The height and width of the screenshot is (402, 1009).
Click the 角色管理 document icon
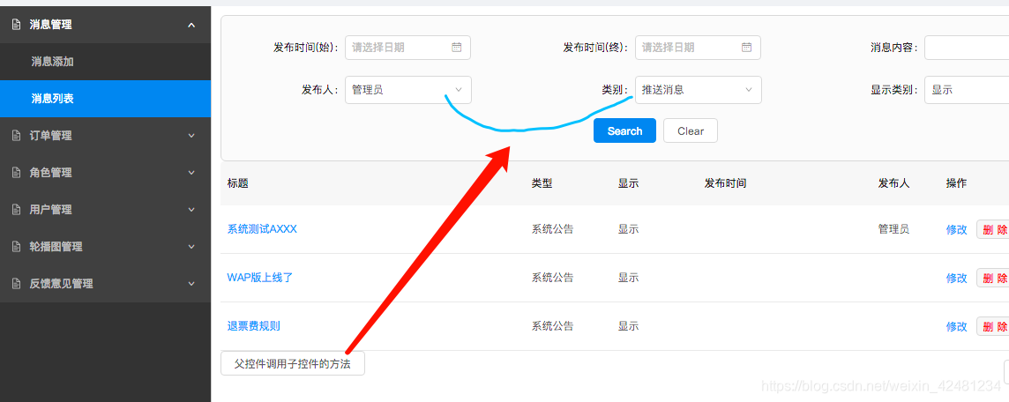point(17,173)
